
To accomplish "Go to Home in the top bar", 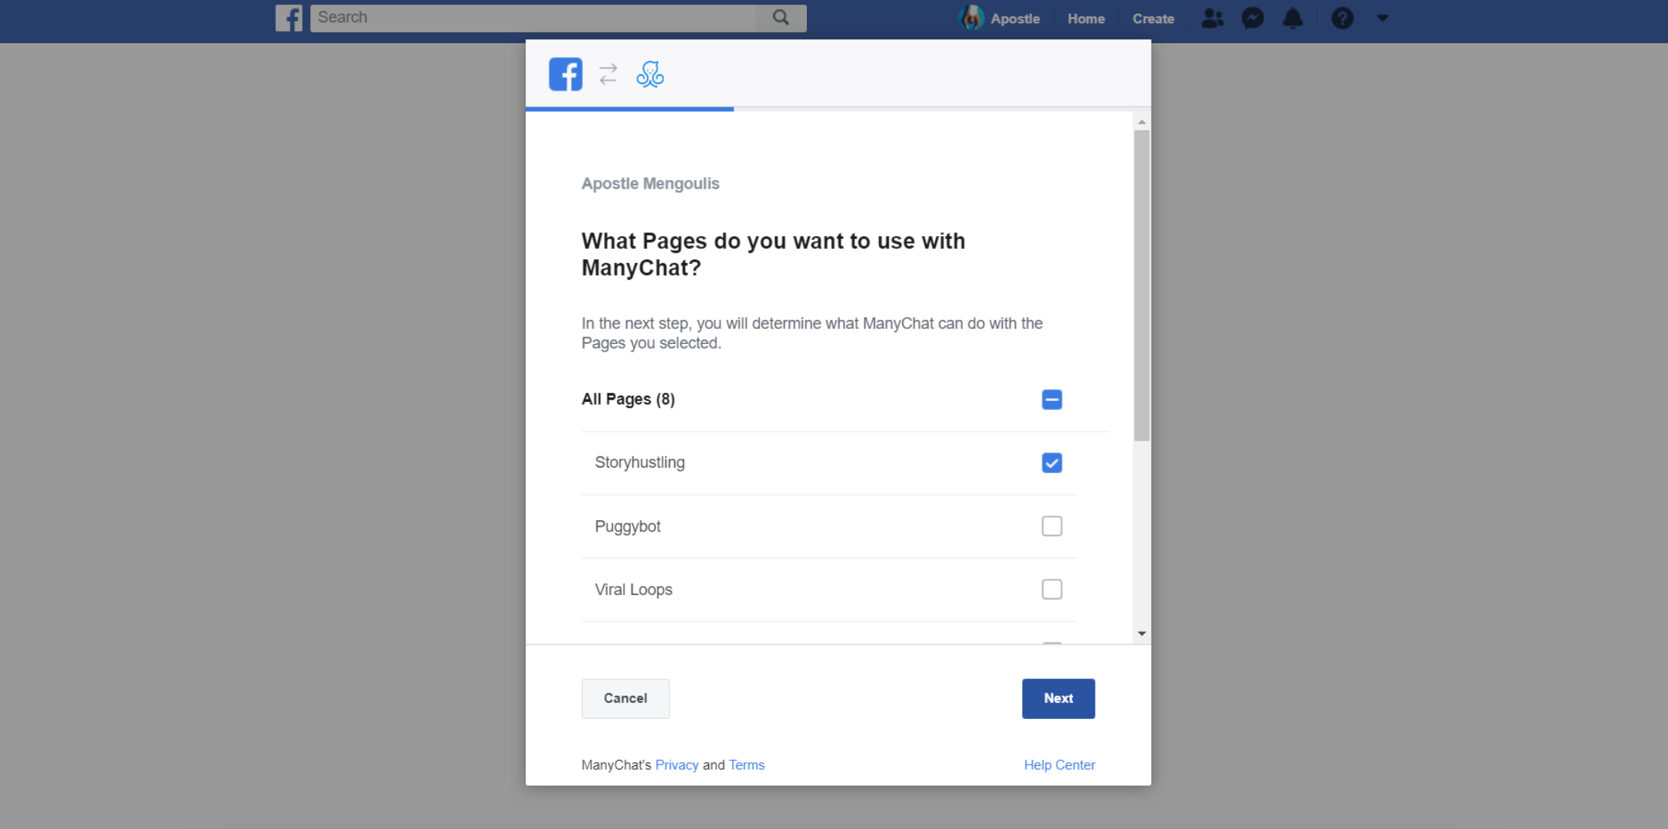I will (1086, 19).
